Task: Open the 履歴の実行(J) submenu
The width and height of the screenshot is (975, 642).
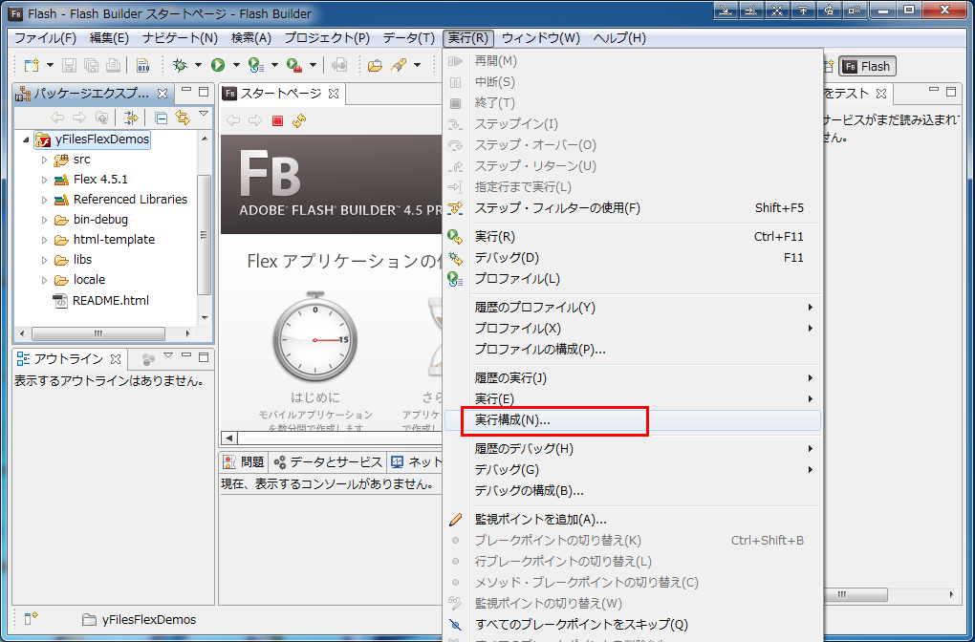Action: point(633,378)
